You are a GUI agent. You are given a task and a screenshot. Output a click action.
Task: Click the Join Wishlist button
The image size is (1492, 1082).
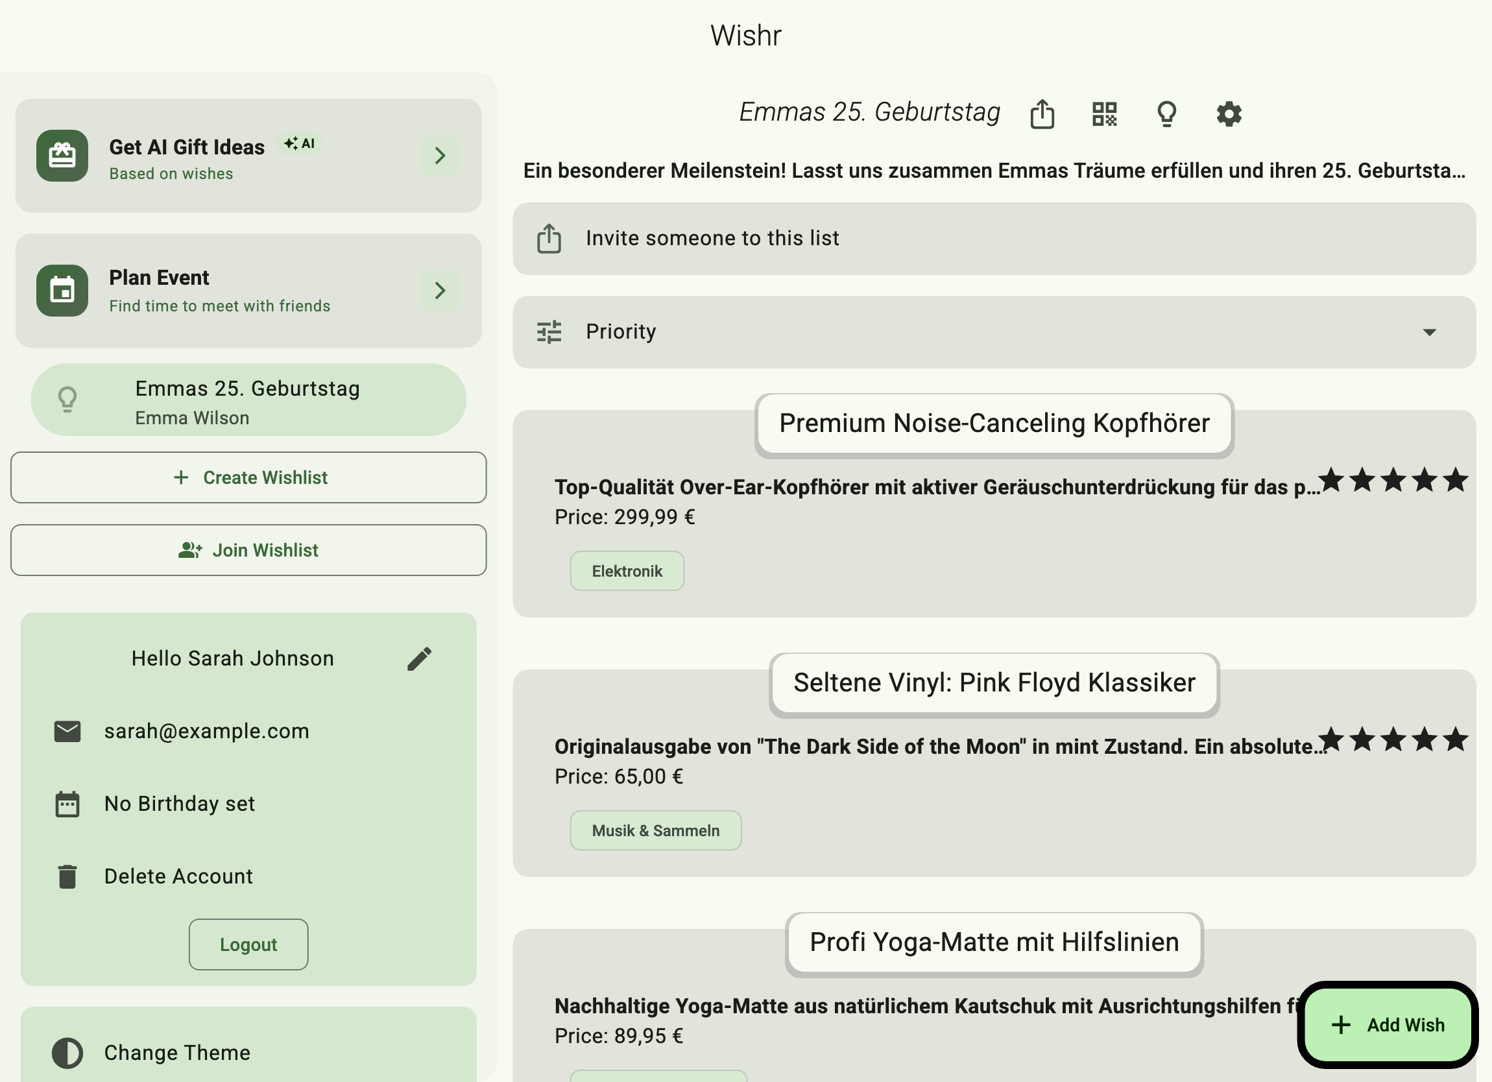point(248,550)
